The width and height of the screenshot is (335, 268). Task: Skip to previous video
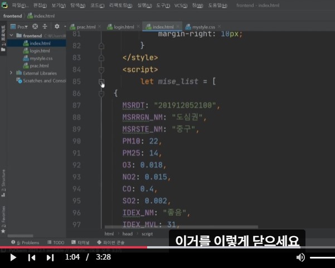[32, 257]
